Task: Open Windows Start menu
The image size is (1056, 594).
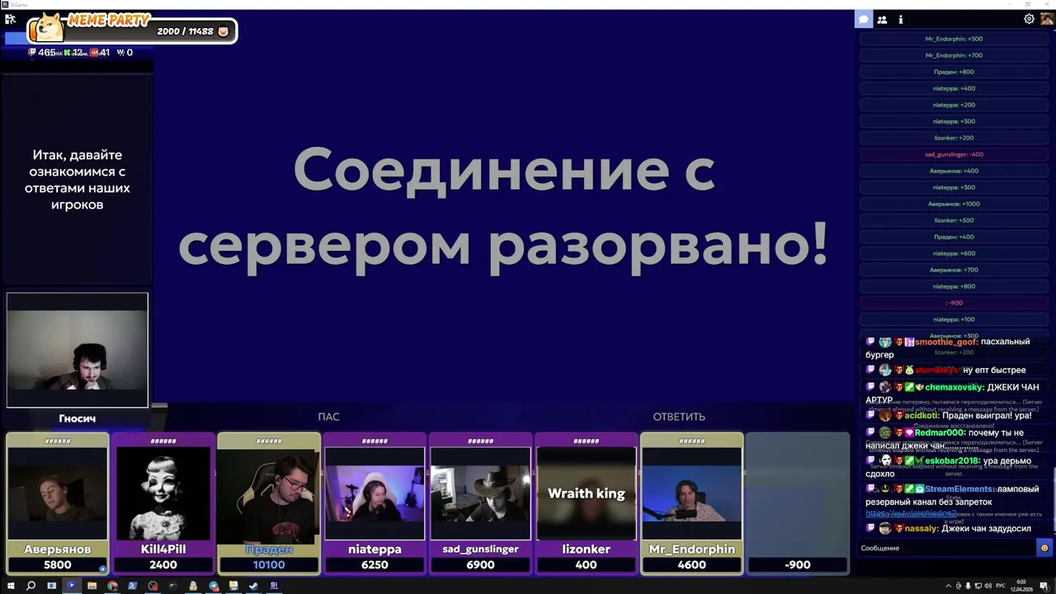Action: coord(10,586)
